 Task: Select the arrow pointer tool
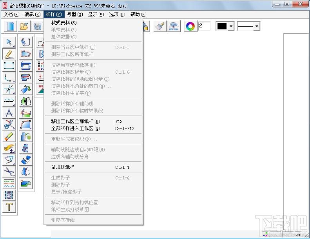click(9, 42)
